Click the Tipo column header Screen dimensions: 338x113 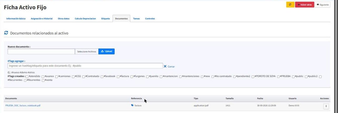196,99
